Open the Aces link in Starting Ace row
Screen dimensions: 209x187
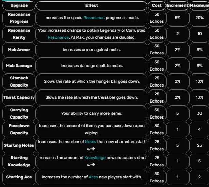(93, 177)
